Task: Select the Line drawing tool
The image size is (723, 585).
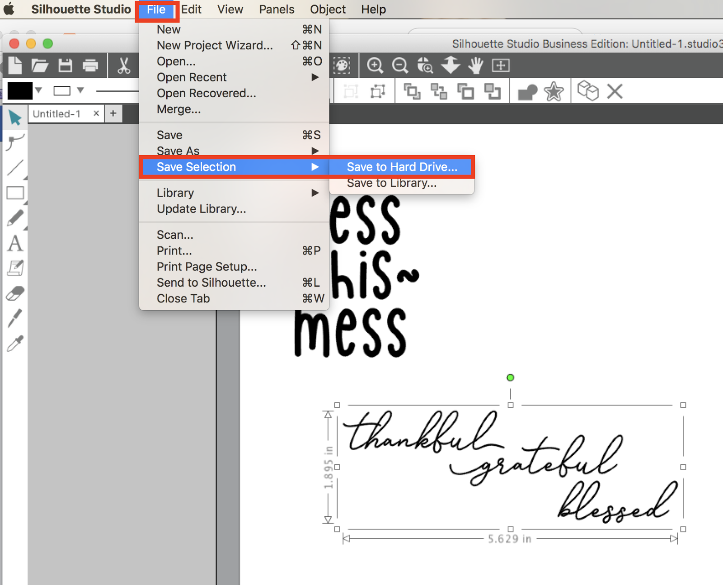Action: click(x=15, y=168)
